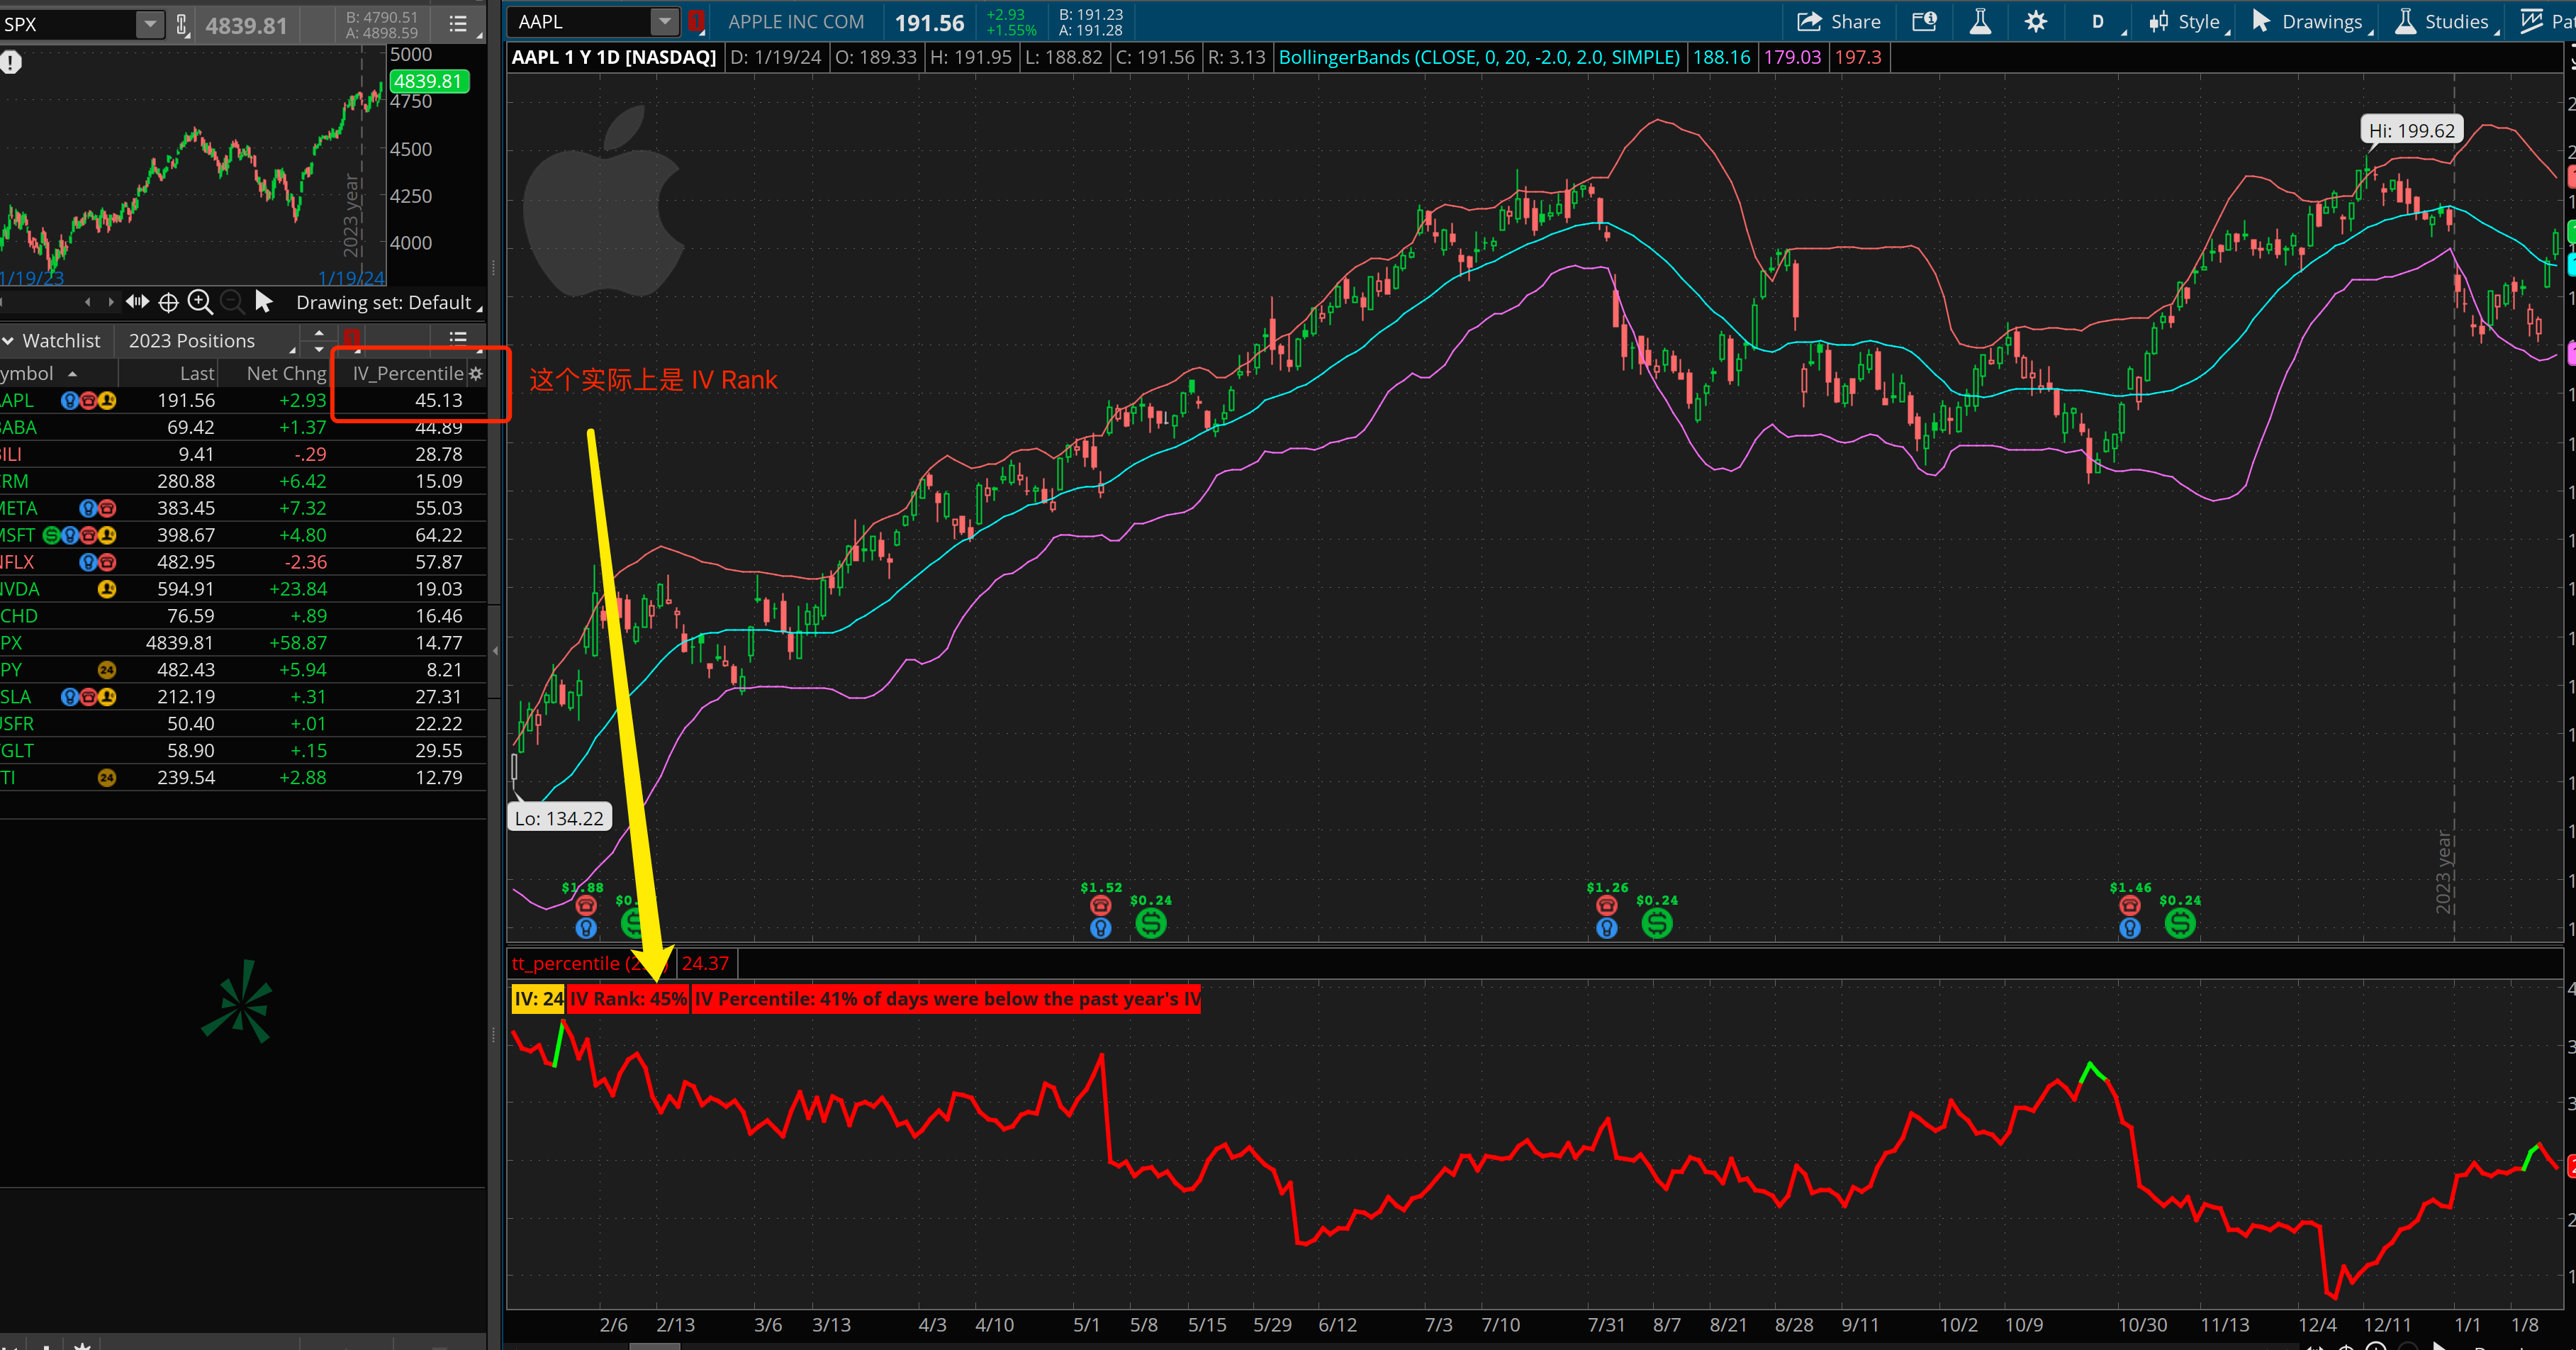Click the blue lightbulb icon in AAPL row
The height and width of the screenshot is (1350, 2576).
(69, 400)
